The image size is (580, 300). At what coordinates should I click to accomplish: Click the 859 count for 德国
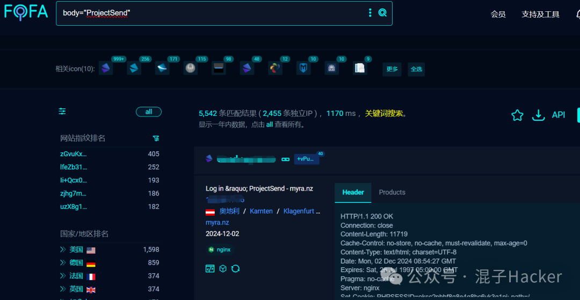coord(154,262)
